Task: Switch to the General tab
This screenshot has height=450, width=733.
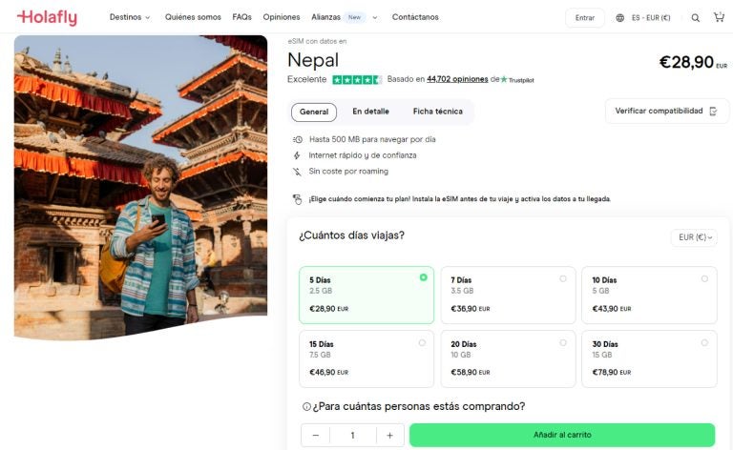Action: tap(314, 112)
